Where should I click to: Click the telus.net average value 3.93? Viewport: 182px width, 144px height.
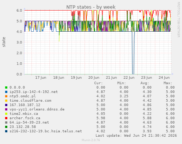pos(147,131)
